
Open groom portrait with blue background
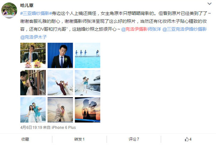point(60,55)
